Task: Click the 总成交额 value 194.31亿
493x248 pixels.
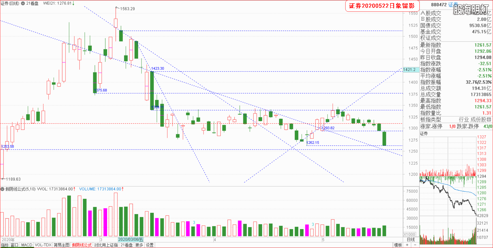Action: [x=482, y=88]
